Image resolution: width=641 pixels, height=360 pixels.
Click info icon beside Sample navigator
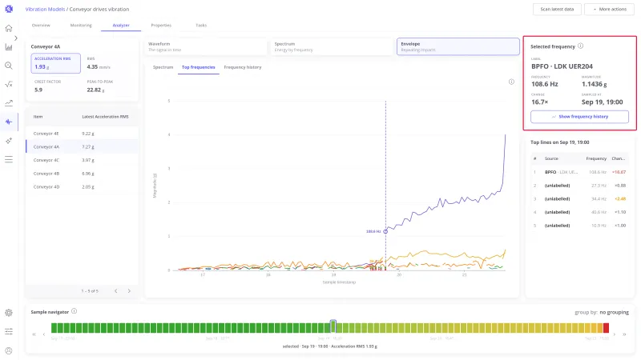tap(74, 311)
